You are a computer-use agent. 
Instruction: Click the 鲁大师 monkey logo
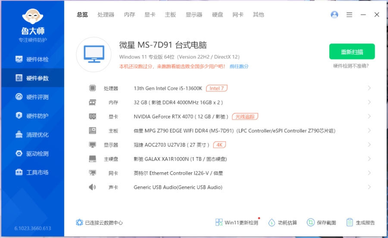(33, 17)
